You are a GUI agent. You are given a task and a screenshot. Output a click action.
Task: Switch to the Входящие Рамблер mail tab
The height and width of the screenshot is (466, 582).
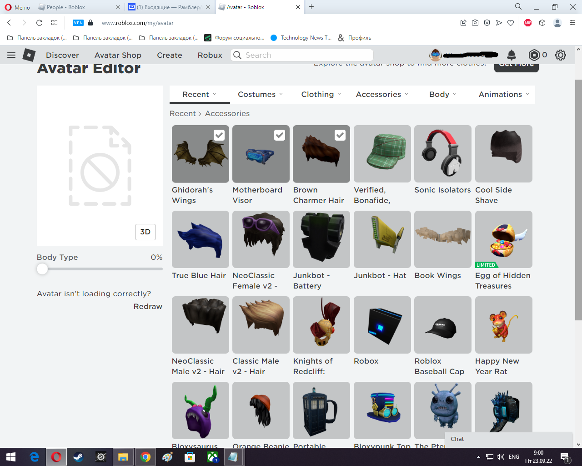[x=169, y=7]
